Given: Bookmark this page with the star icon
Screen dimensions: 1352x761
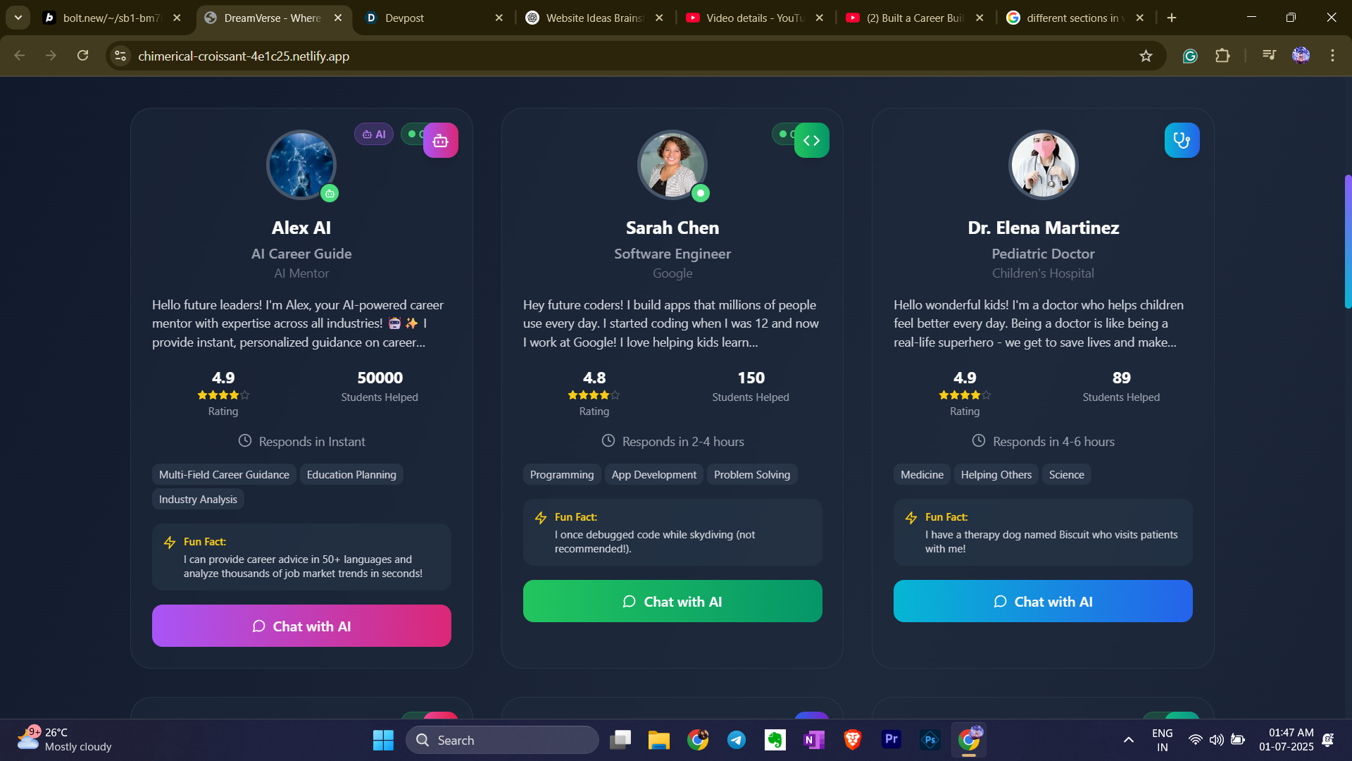Looking at the screenshot, I should (x=1146, y=56).
